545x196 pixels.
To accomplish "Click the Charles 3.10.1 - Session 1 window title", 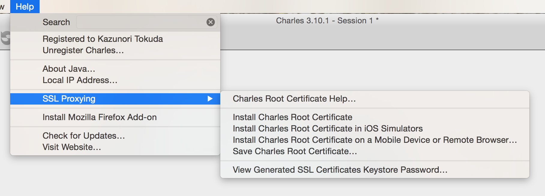I will pyautogui.click(x=327, y=21).
